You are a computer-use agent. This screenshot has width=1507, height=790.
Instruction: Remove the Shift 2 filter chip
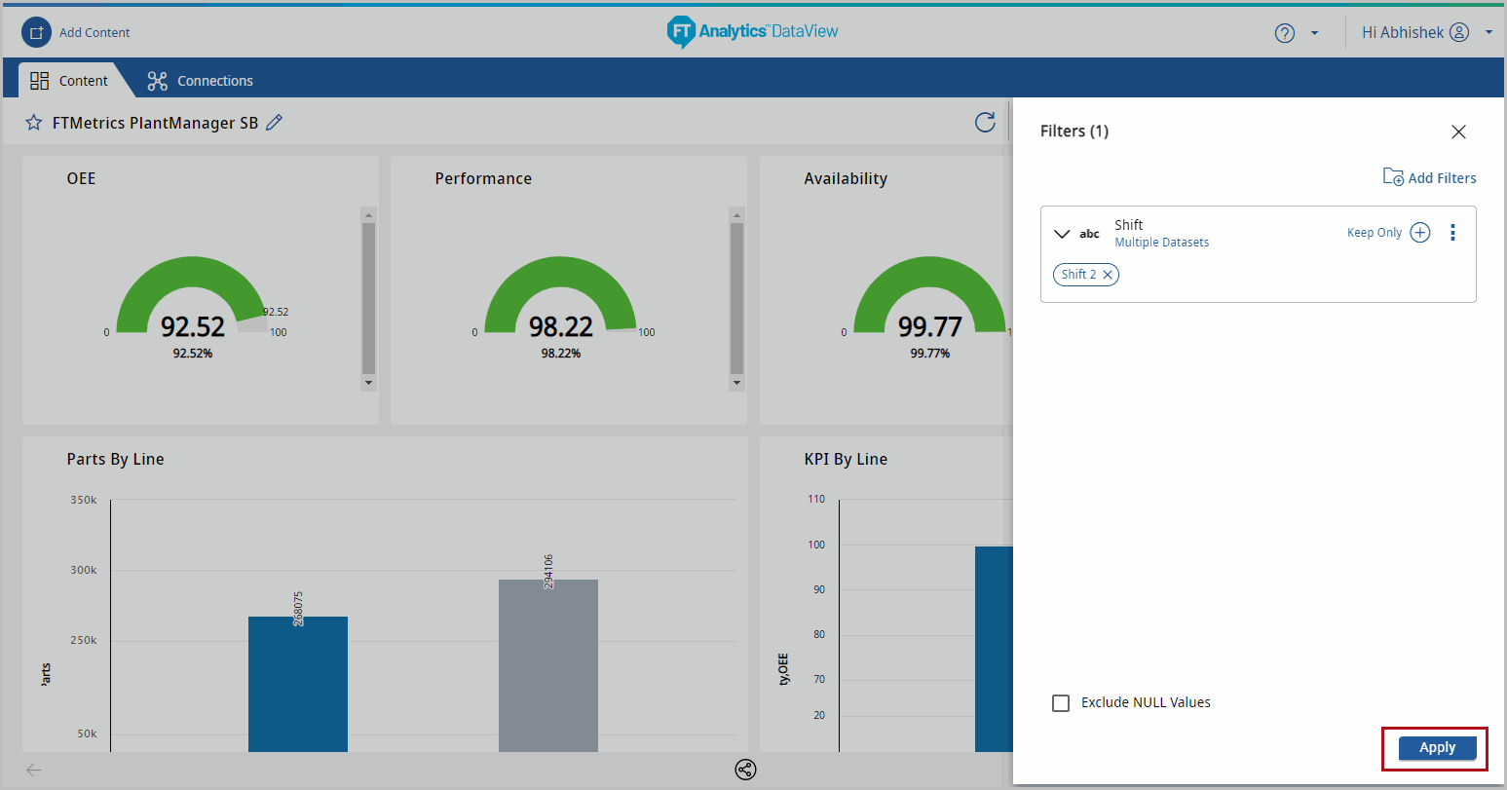[x=1108, y=275]
